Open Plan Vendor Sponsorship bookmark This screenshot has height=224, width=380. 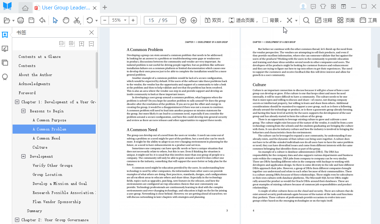pyautogui.click(x=57, y=202)
